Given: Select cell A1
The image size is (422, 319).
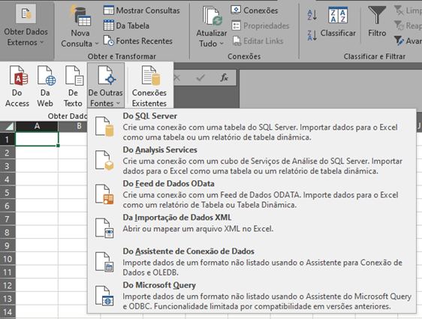Looking at the screenshot, I should coord(37,139).
